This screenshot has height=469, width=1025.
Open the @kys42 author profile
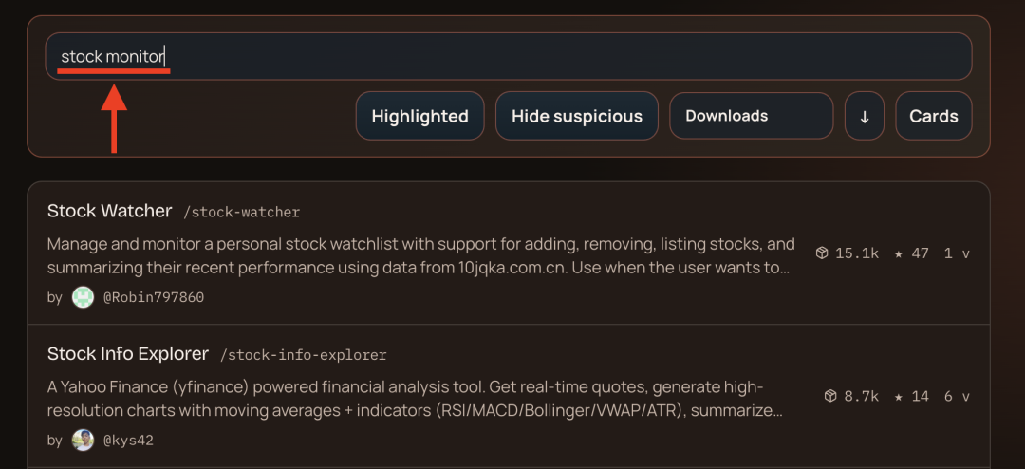coord(128,441)
